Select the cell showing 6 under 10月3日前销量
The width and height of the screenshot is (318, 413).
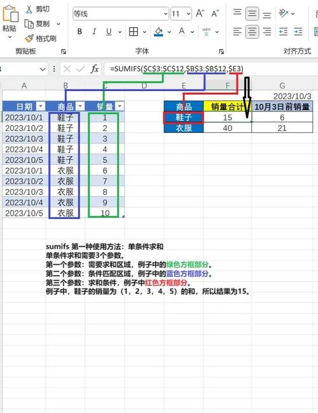tap(282, 118)
